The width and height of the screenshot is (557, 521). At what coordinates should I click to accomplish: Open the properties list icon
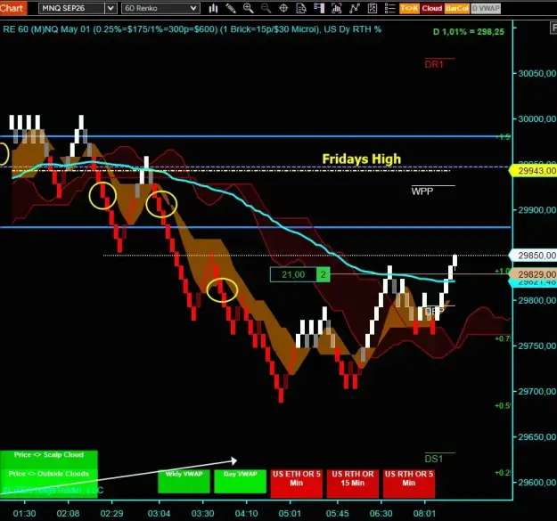(x=389, y=8)
